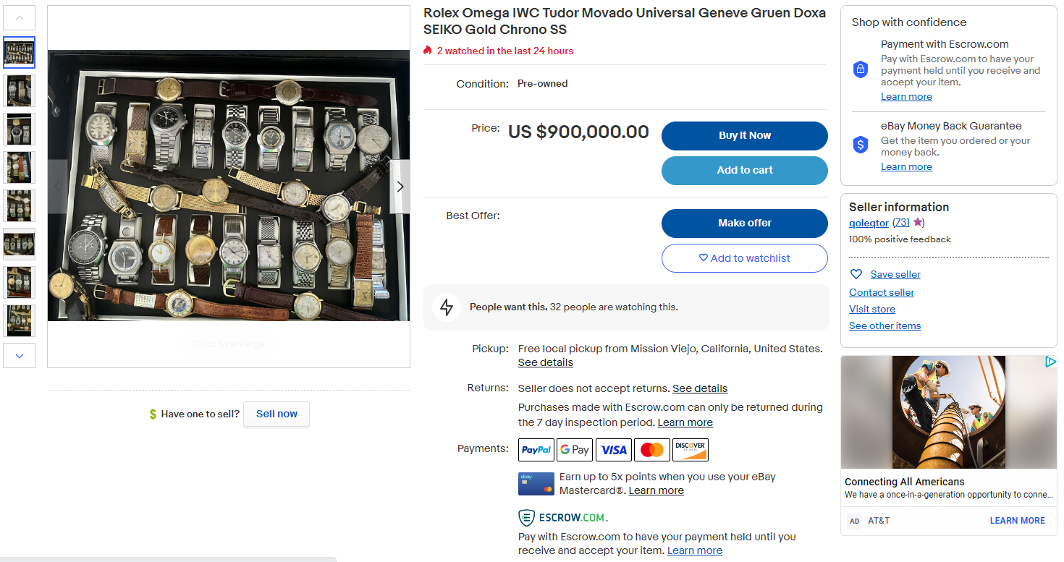Click Add to cart button
The height and width of the screenshot is (562, 1064).
click(744, 171)
